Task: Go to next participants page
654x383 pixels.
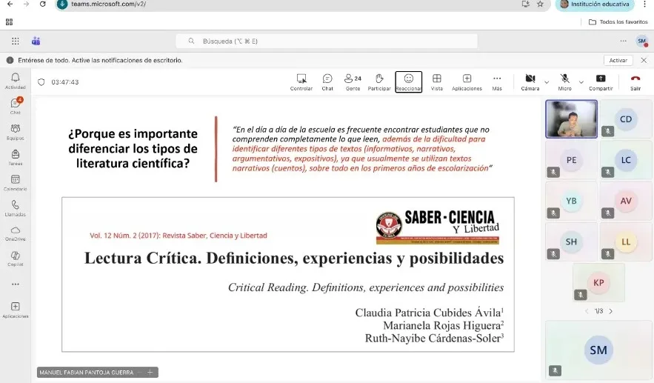Action: pyautogui.click(x=611, y=311)
